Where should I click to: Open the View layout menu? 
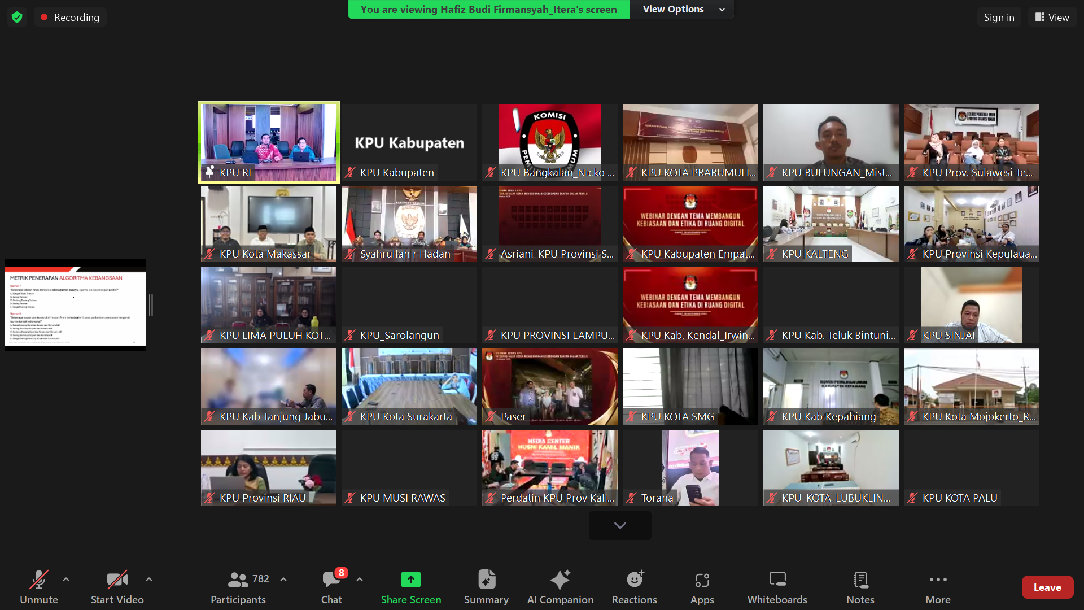(x=1052, y=17)
